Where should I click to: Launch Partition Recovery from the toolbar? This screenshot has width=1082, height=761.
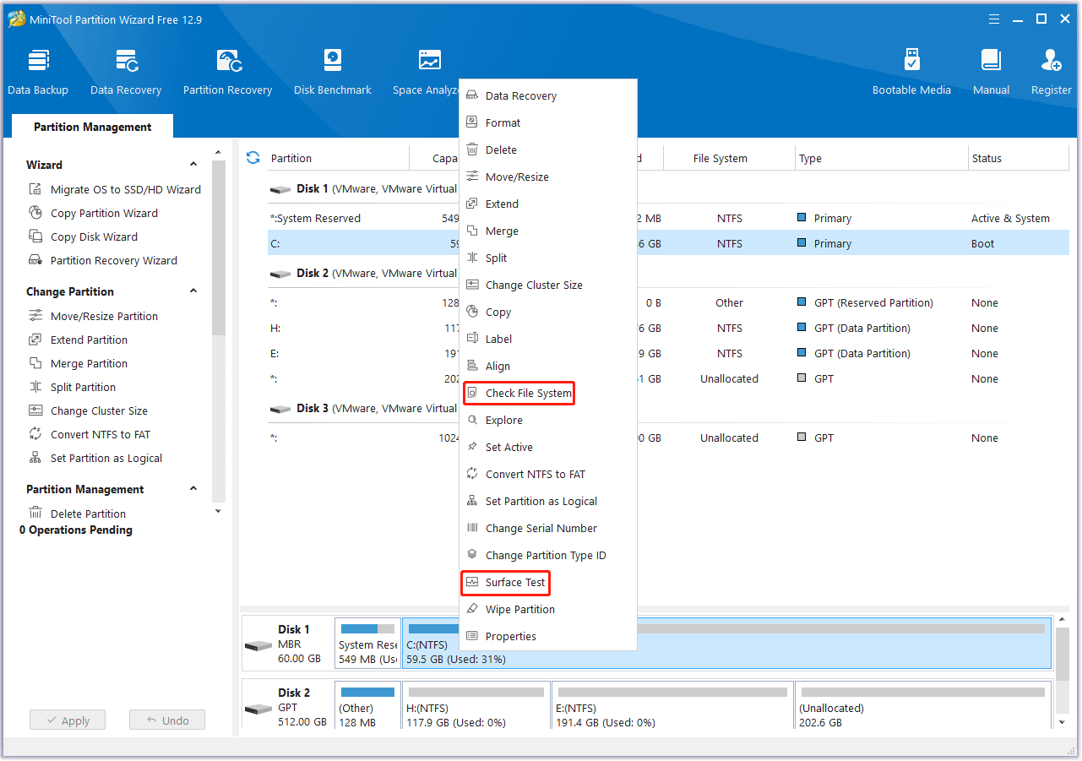(227, 72)
